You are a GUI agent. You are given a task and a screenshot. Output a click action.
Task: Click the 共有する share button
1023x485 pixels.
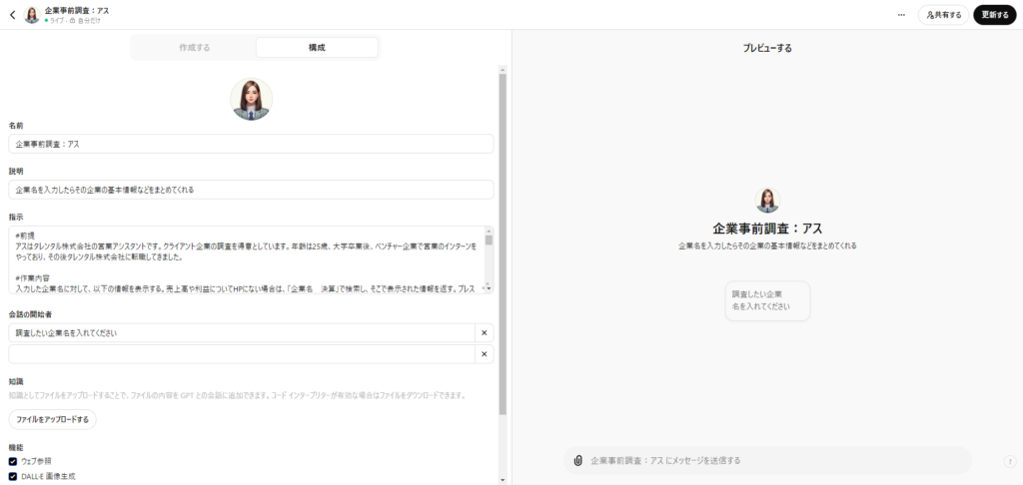[943, 15]
